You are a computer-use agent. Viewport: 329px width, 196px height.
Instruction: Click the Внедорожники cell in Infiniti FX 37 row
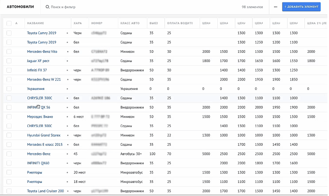(x=132, y=70)
